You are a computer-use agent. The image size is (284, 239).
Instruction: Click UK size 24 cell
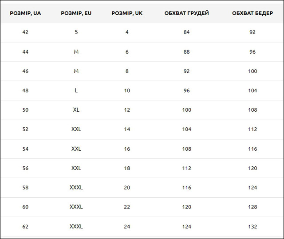127,227
